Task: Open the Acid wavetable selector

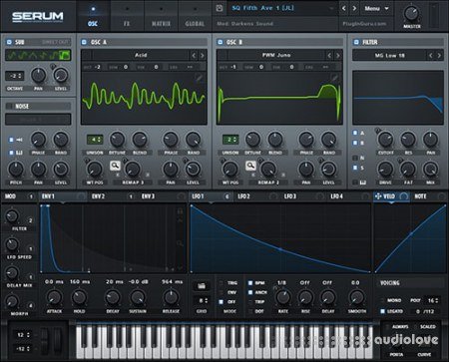Action: coord(140,55)
